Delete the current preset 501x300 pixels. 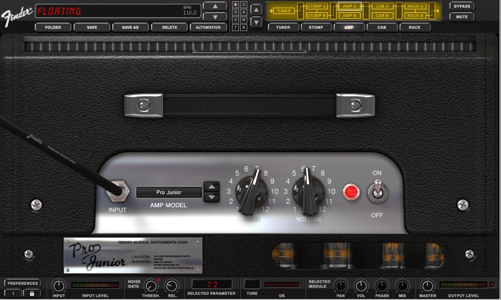(169, 28)
